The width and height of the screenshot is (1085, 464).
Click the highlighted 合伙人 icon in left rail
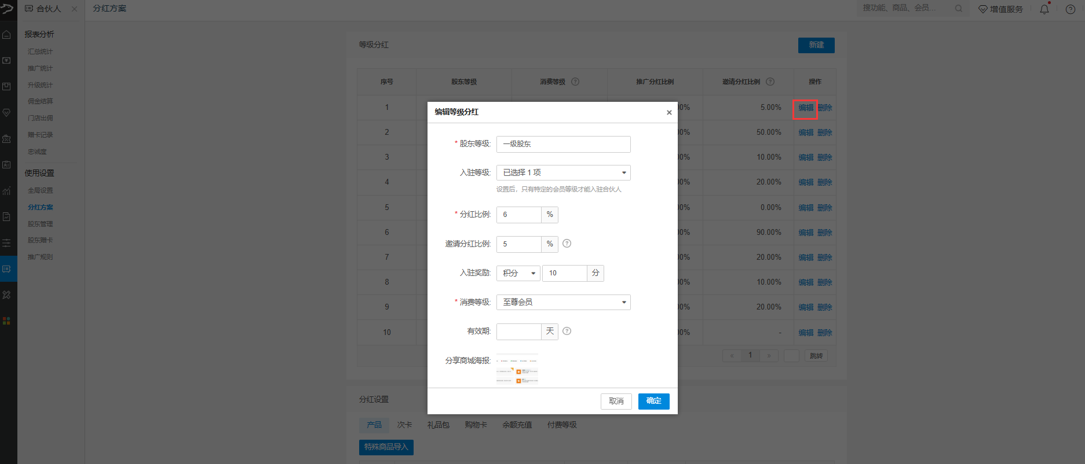[x=6, y=269]
